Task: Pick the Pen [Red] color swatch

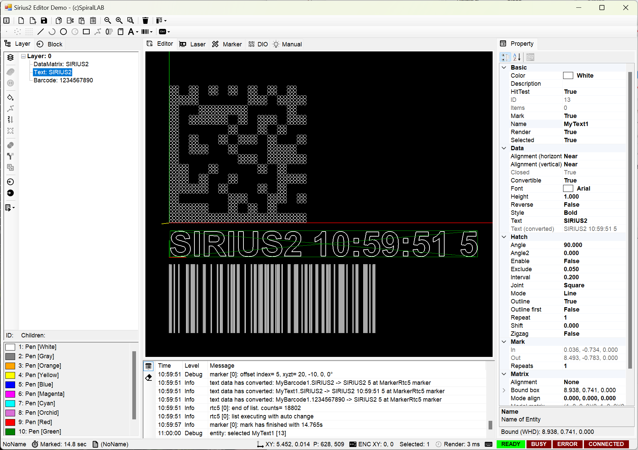Action: 10,422
